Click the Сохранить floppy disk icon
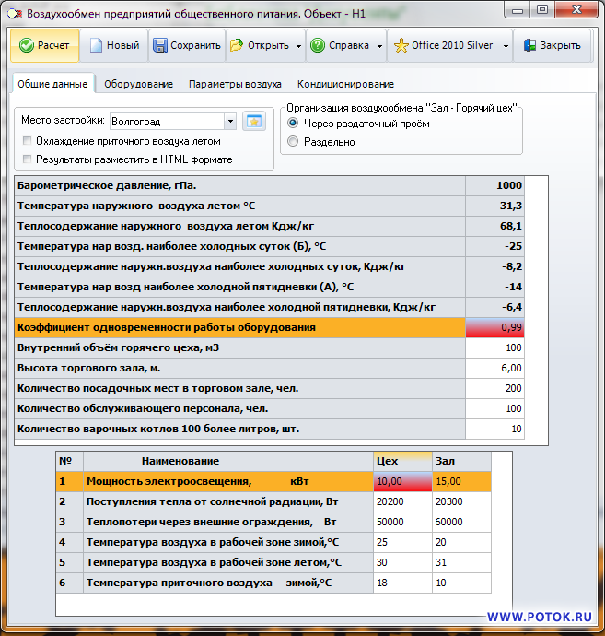The width and height of the screenshot is (605, 636). [x=160, y=45]
